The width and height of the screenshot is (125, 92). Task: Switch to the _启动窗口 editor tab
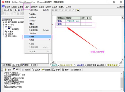[x=80, y=65]
